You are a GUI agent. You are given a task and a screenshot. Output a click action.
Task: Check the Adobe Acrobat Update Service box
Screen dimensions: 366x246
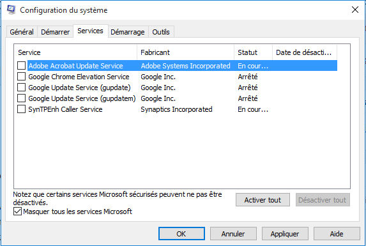pyautogui.click(x=22, y=66)
